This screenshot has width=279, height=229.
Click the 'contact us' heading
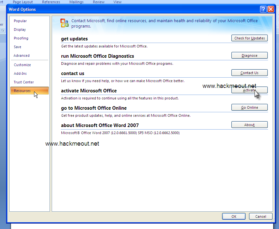73,73
